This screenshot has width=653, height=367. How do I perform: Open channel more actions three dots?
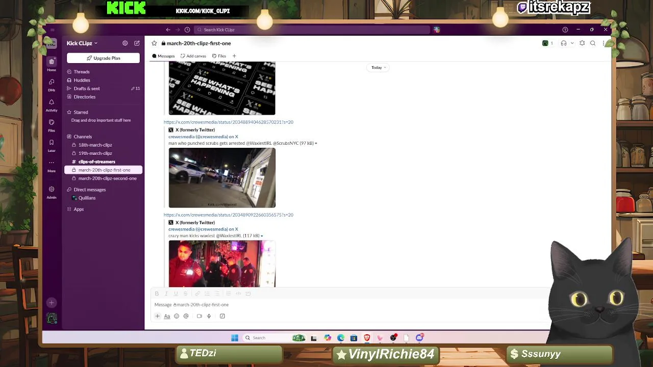[x=604, y=43]
